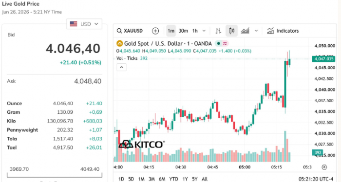The image size is (341, 182).
Task: Click the 05:21:20 UTC-4 timezone button
Action: [316, 179]
